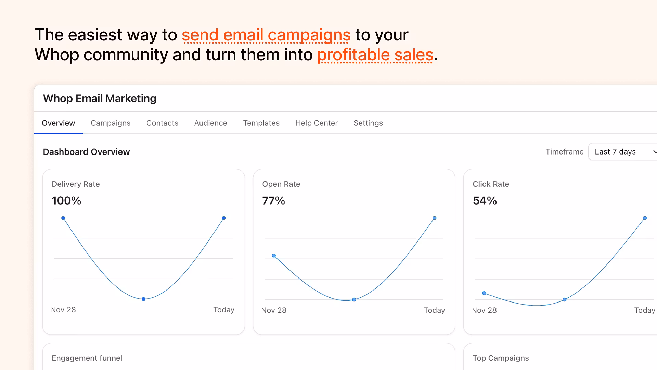This screenshot has width=657, height=370.
Task: Open the Templates tab
Action: [x=261, y=123]
